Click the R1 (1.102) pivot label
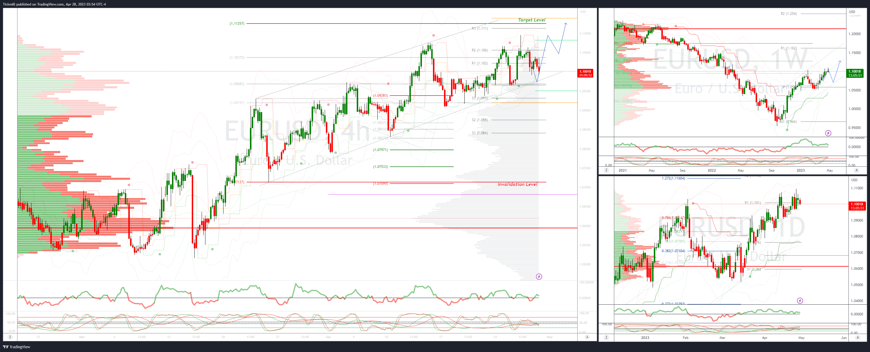870x352 pixels. (x=480, y=63)
